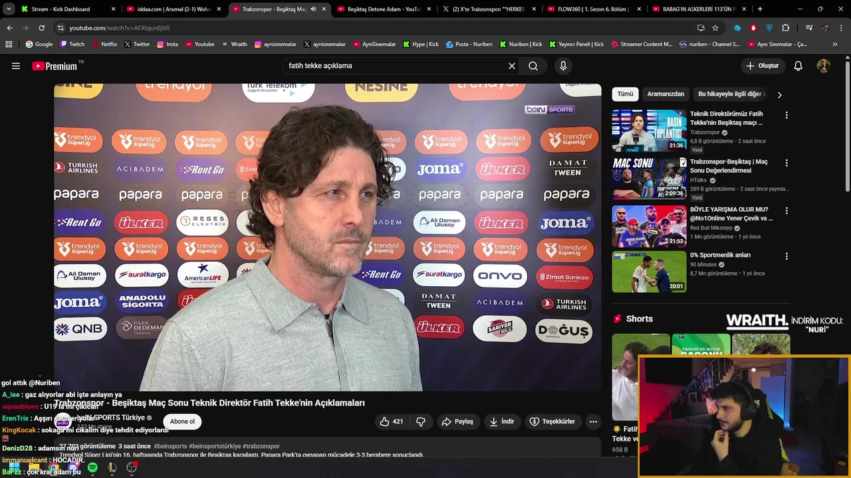Open options menu for 0% Sportmenlik anları
851x478 pixels.
point(787,256)
